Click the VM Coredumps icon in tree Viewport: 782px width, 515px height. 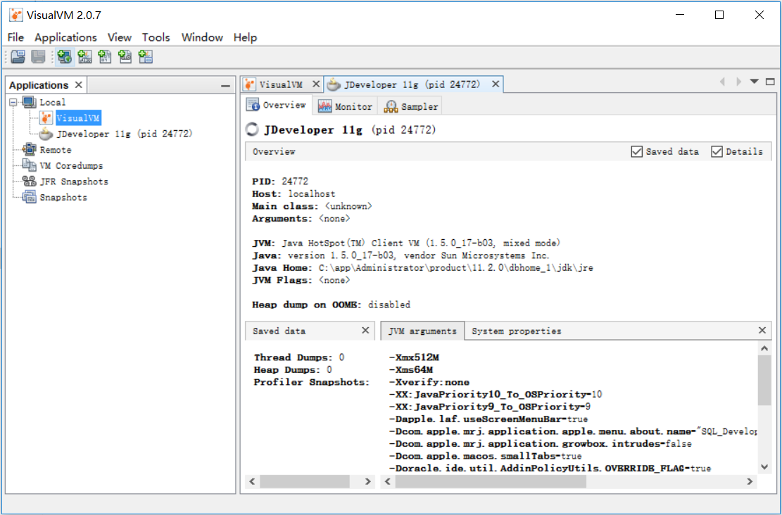point(30,165)
